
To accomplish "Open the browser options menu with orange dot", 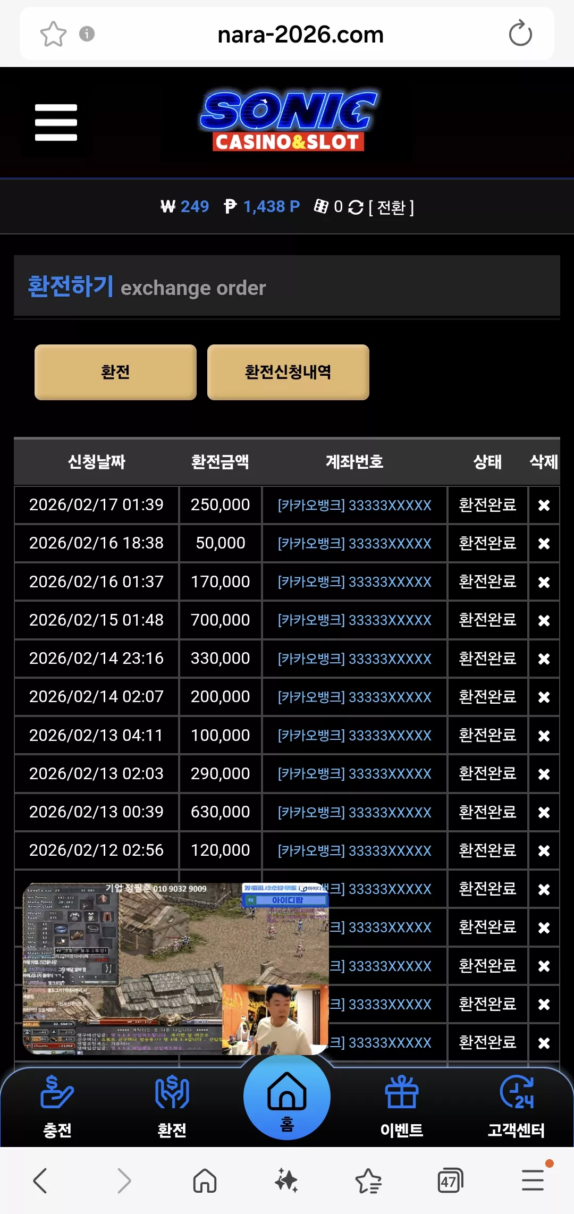I will tap(533, 1180).
